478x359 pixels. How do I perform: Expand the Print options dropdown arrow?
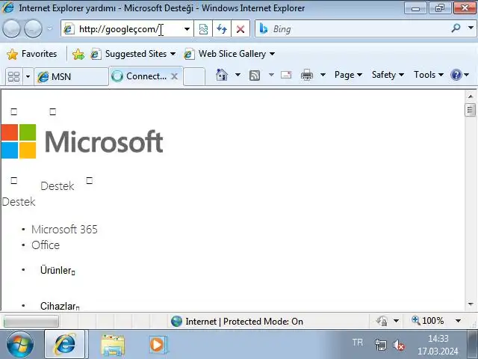(x=323, y=75)
